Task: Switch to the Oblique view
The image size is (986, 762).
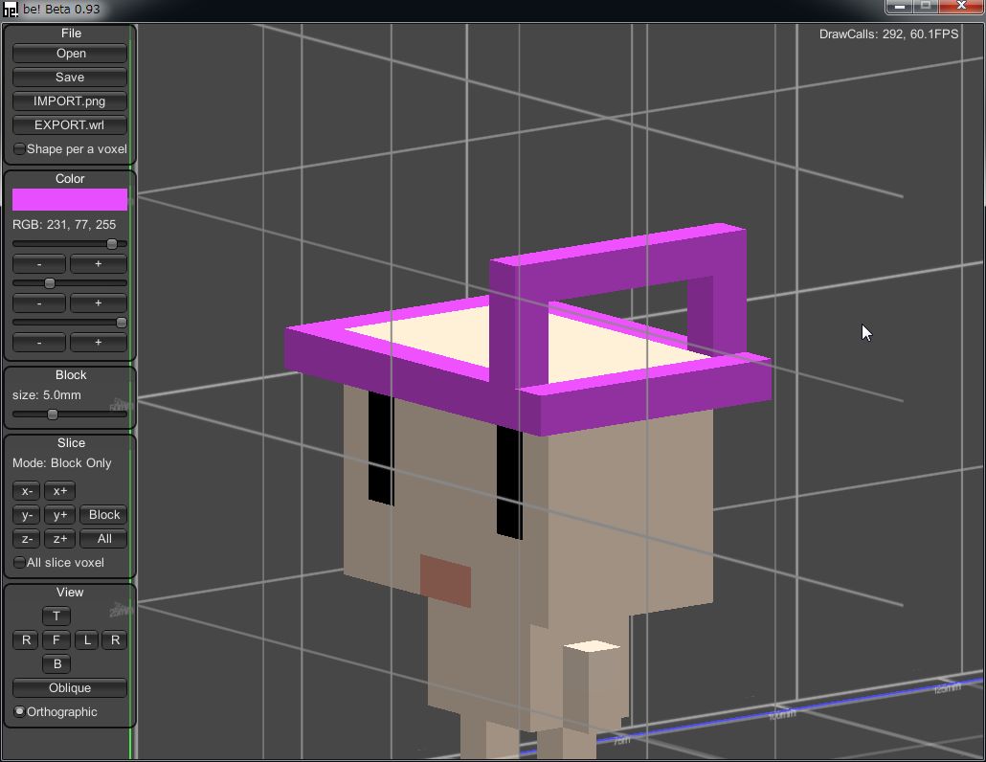Action: tap(70, 688)
